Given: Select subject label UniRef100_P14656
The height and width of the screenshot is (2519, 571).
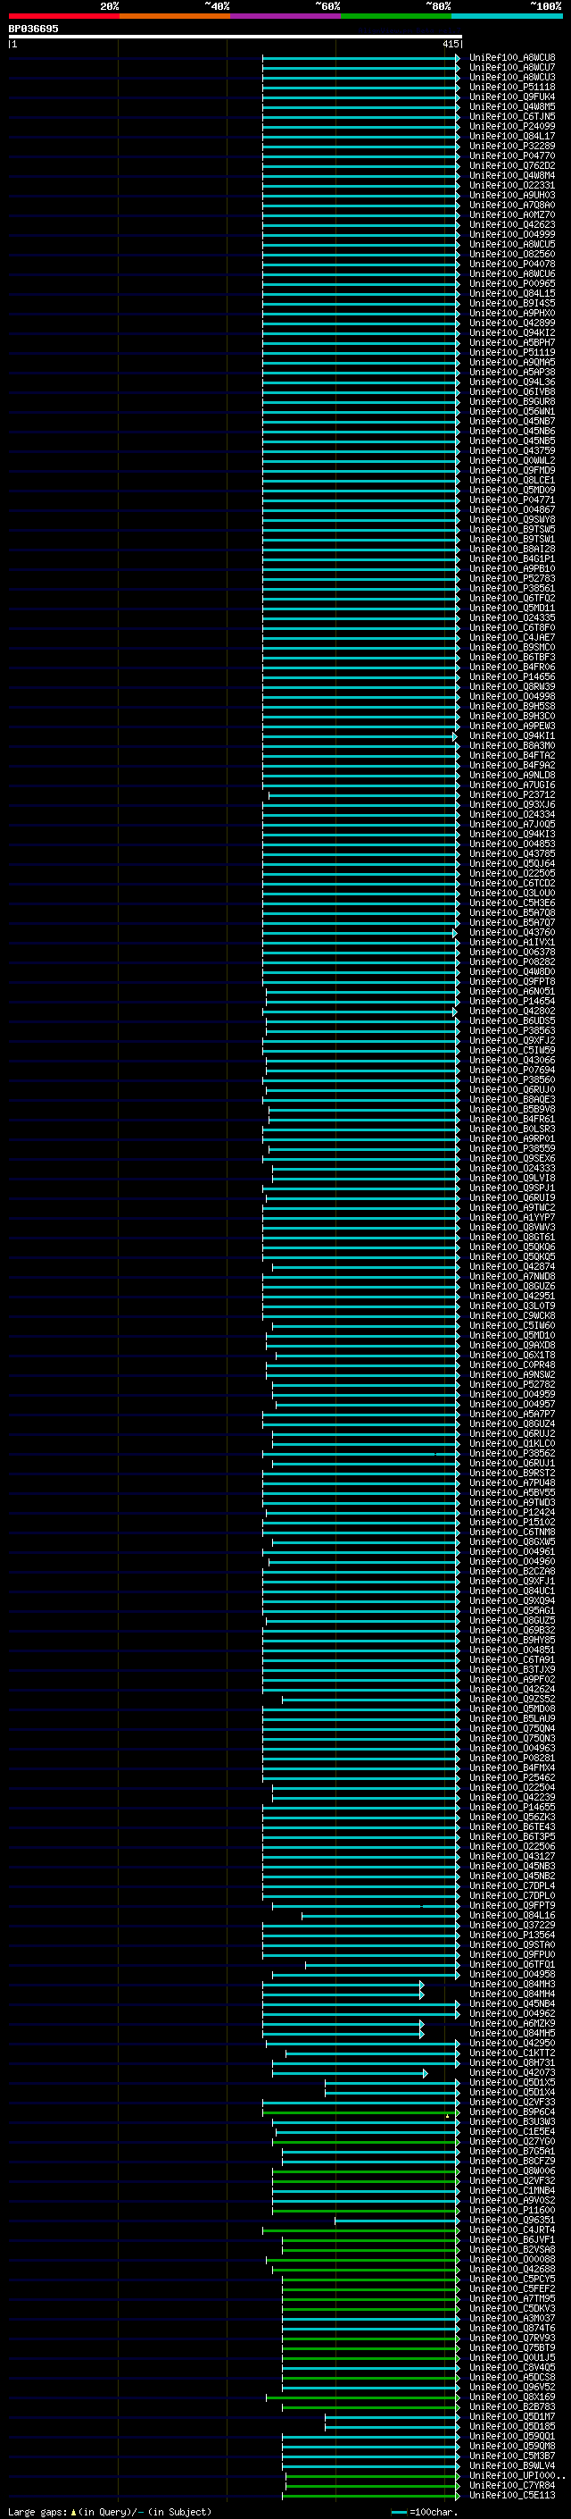Looking at the screenshot, I should click(512, 677).
